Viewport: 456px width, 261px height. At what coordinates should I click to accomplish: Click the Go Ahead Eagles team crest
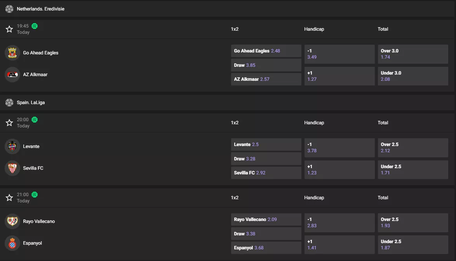pyautogui.click(x=12, y=52)
